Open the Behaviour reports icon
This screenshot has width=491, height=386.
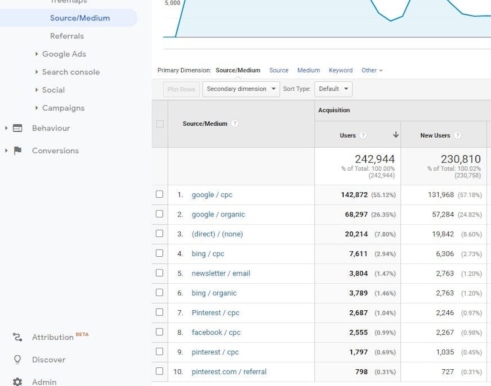(17, 128)
